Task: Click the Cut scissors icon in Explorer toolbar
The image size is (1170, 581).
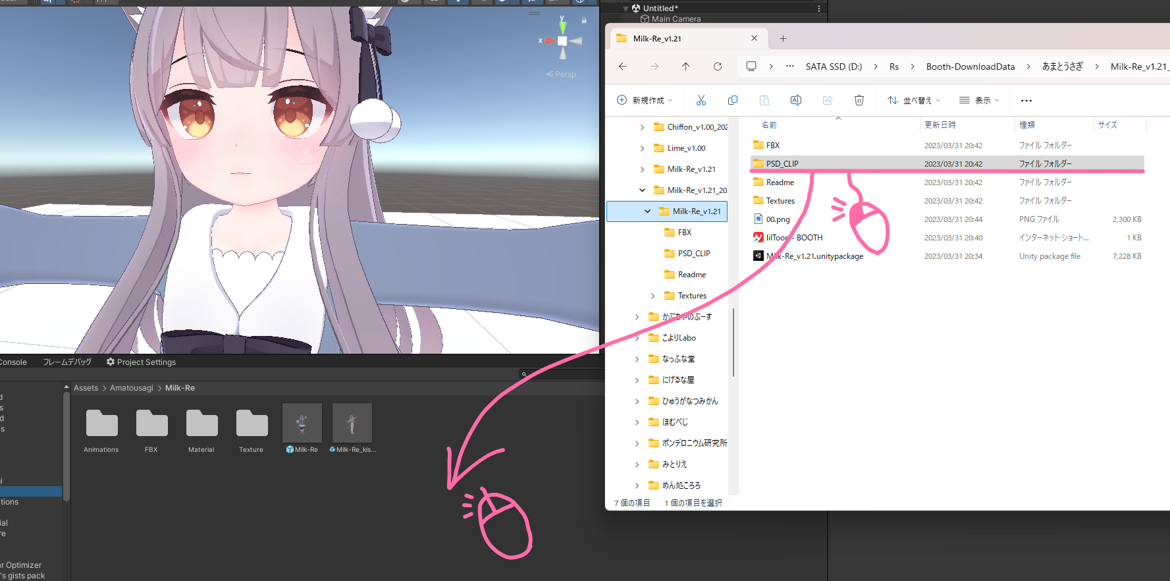Action: [x=701, y=100]
